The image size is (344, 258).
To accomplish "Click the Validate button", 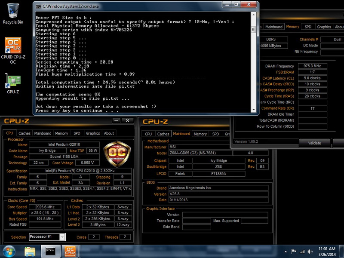I will 314,143.
